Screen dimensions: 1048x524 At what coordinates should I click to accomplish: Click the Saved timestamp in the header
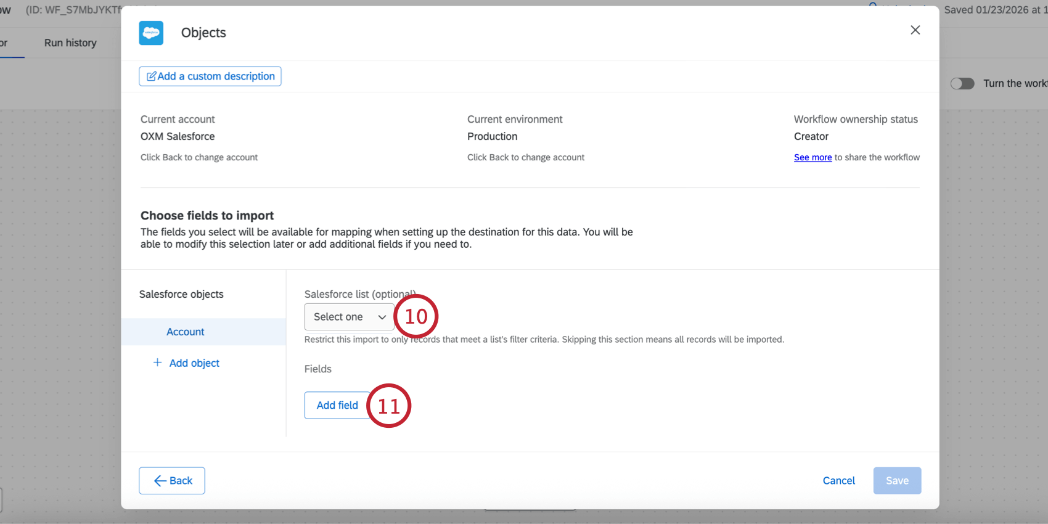tap(995, 10)
